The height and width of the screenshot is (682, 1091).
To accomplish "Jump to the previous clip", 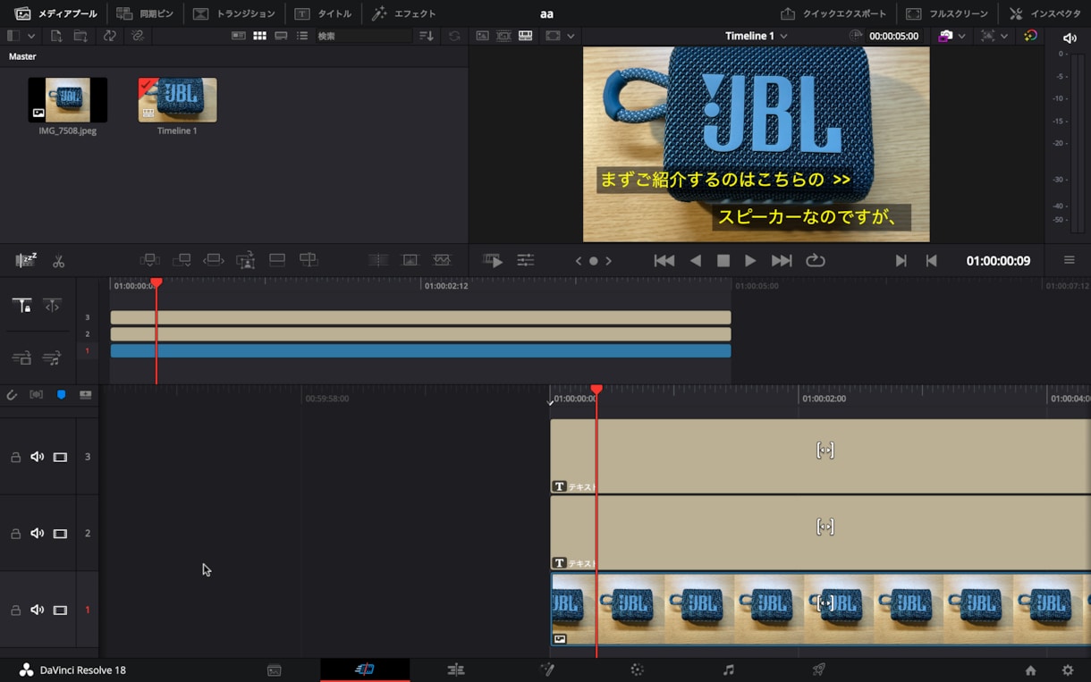I will (x=664, y=261).
